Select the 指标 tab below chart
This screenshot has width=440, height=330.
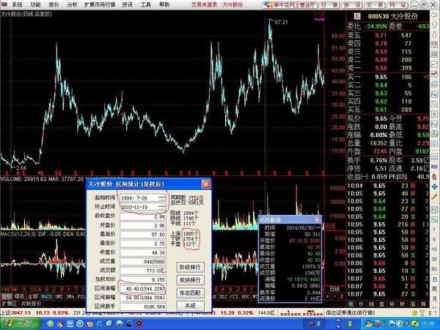coord(6,296)
